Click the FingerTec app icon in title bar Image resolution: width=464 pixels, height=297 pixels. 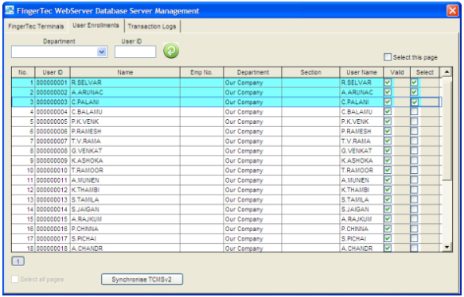tap(10, 10)
